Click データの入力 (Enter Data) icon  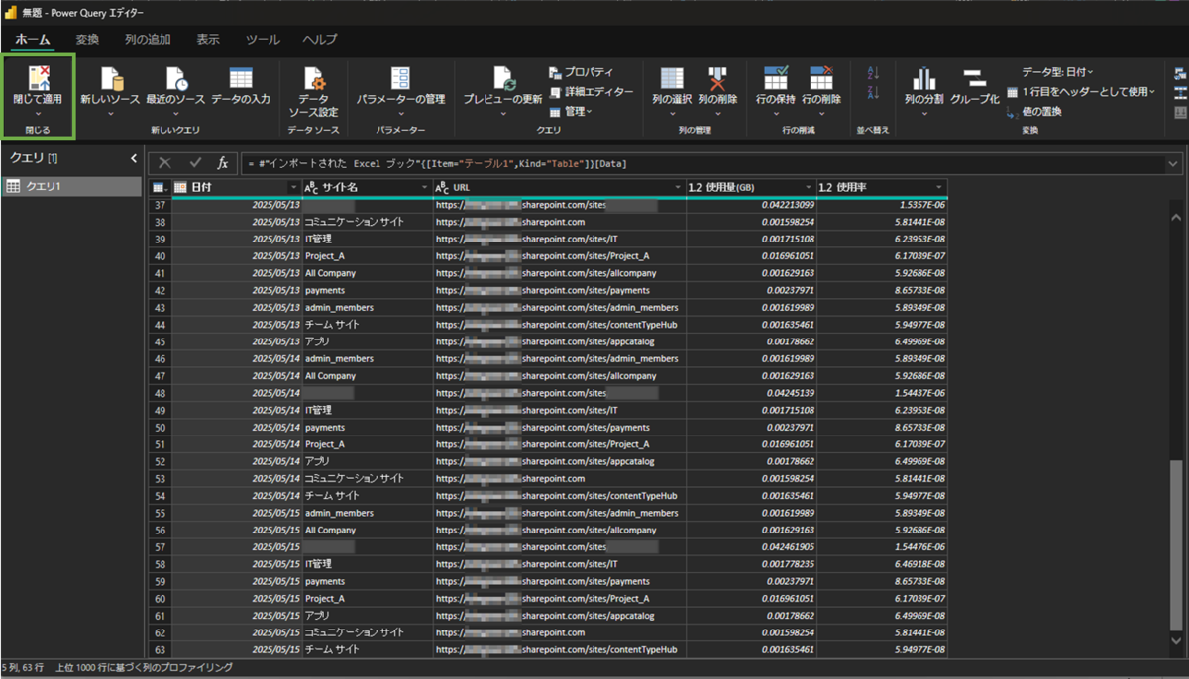(x=240, y=79)
